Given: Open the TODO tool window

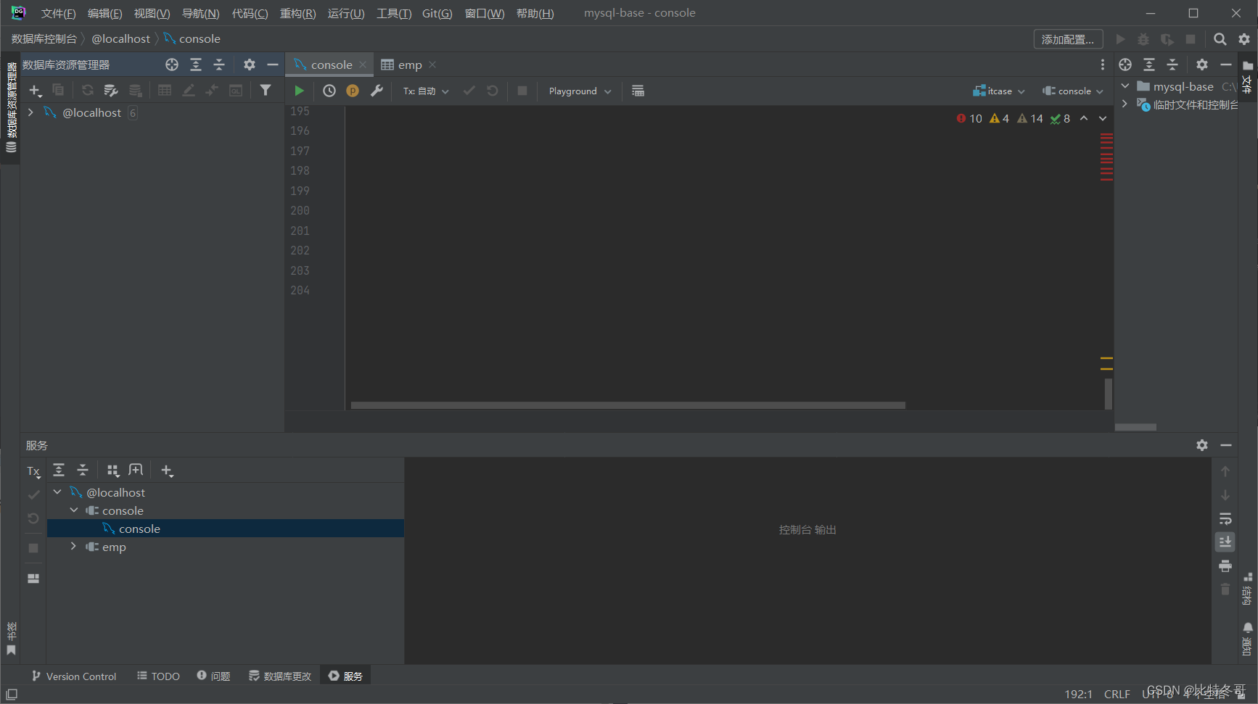Looking at the screenshot, I should (x=158, y=676).
